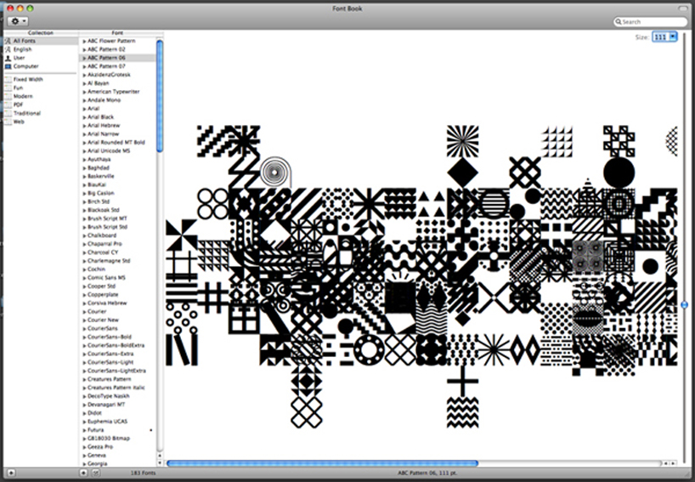Expand the ABC Flower Pattern font family

pyautogui.click(x=84, y=41)
